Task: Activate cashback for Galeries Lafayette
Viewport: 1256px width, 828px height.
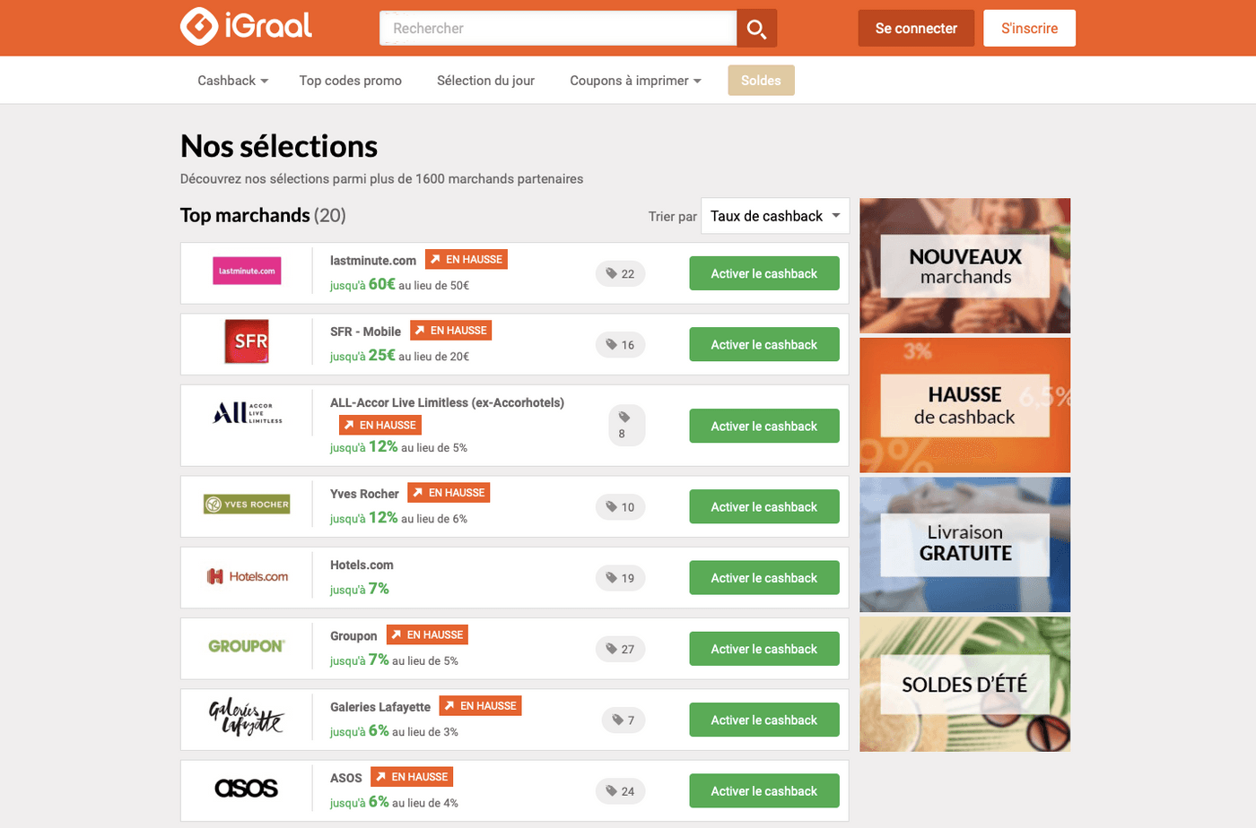Action: point(764,720)
